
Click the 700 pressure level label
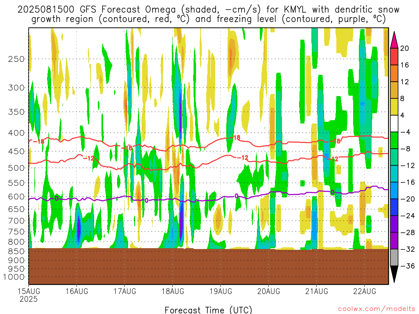pos(16,221)
